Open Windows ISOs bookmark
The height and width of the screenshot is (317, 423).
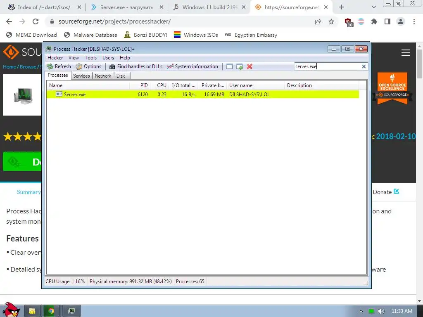point(196,35)
